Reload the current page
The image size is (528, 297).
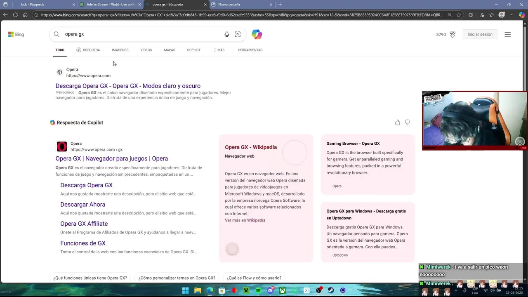click(x=15, y=15)
